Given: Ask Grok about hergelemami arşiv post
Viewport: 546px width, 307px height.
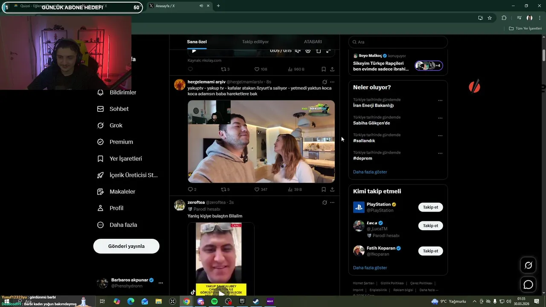Looking at the screenshot, I should click(x=325, y=82).
